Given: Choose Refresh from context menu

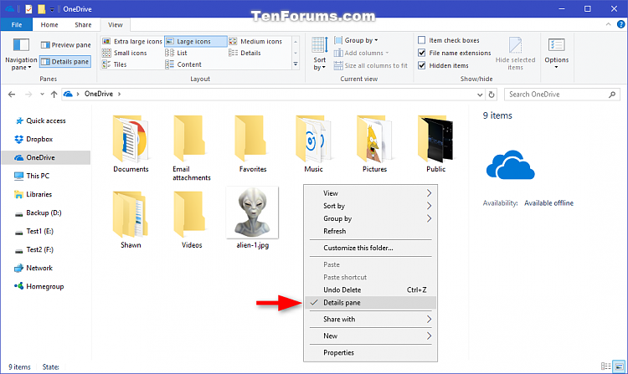Looking at the screenshot, I should 370,231.
